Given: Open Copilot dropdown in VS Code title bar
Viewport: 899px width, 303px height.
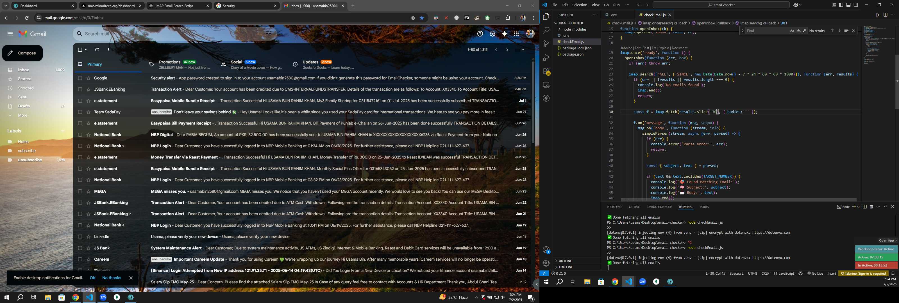Looking at the screenshot, I should tap(800, 5).
